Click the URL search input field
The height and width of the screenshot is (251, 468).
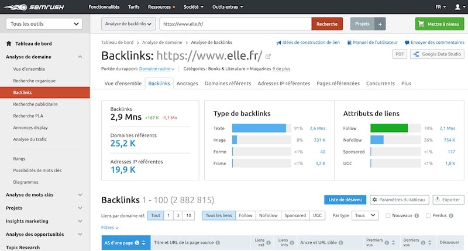(236, 24)
